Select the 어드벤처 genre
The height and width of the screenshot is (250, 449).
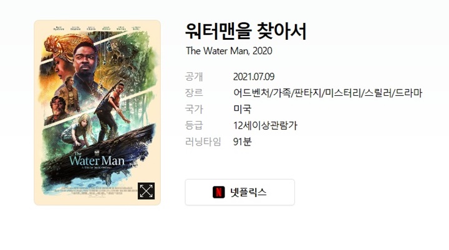point(251,93)
